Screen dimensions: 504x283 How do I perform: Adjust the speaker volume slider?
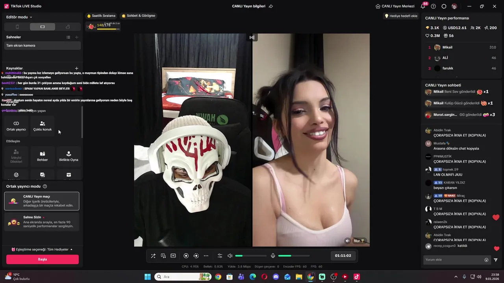251,256
